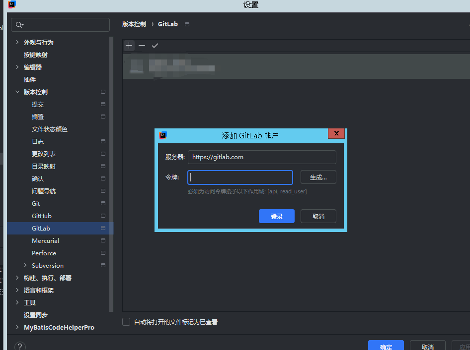The image size is (470, 350).
Task: Click project icon next to Subversion row
Action: click(x=103, y=265)
